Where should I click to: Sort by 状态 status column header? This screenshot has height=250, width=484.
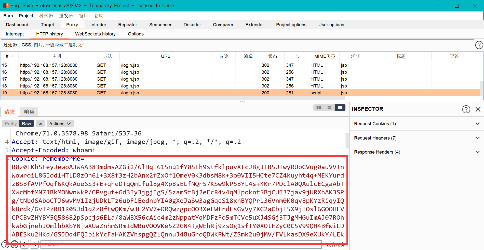click(x=272, y=56)
